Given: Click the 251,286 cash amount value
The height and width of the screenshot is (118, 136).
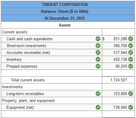Looking at the screenshot, I should 120,39.
